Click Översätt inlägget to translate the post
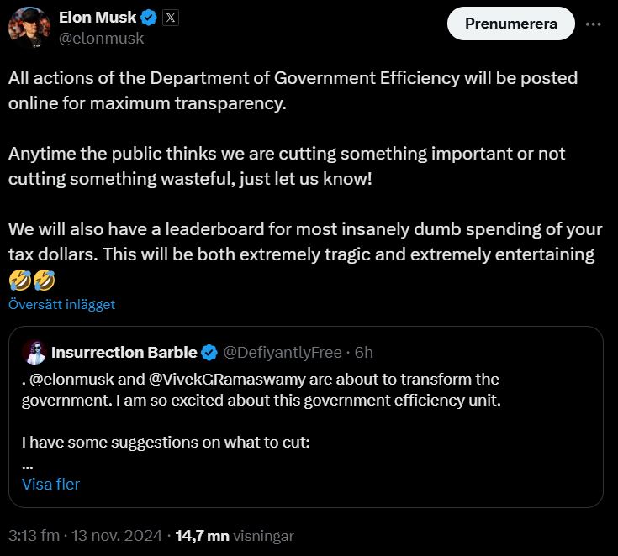The width and height of the screenshot is (618, 556). pyautogui.click(x=62, y=305)
